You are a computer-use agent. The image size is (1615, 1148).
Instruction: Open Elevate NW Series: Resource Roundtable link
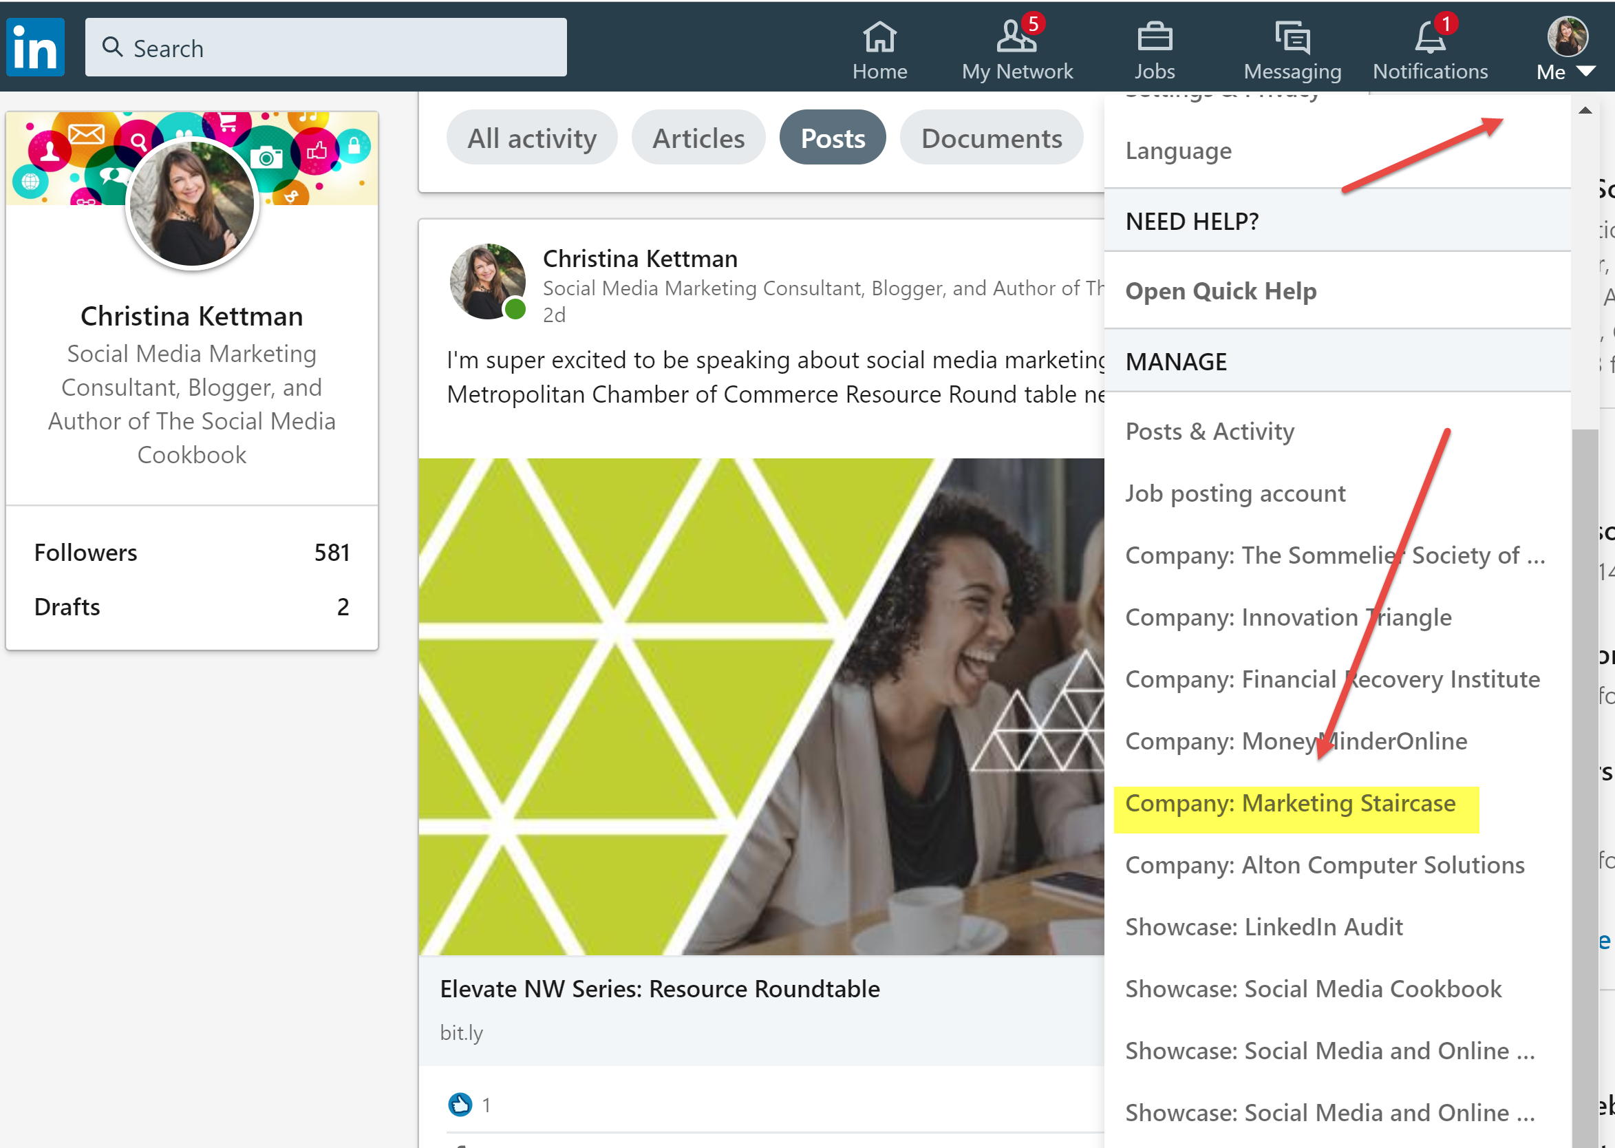point(659,989)
